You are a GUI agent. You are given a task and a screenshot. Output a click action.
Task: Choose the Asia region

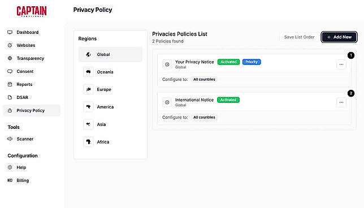[x=110, y=124]
